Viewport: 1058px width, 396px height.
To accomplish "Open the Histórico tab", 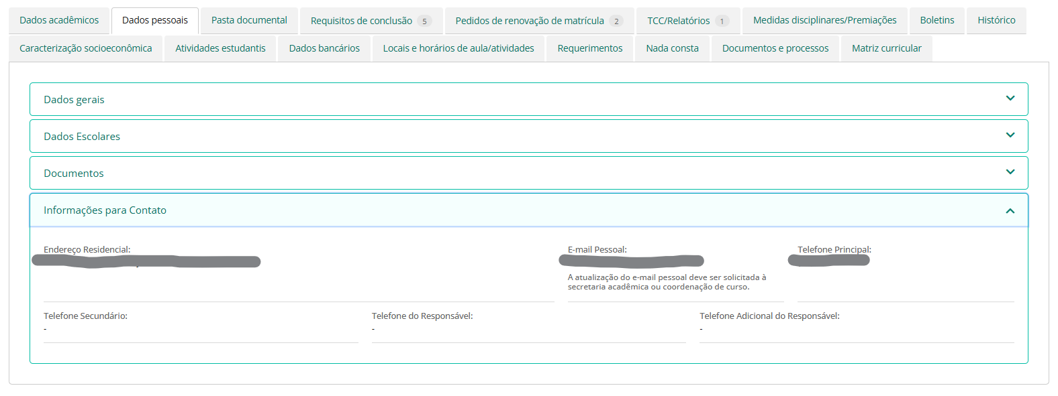I will point(996,21).
